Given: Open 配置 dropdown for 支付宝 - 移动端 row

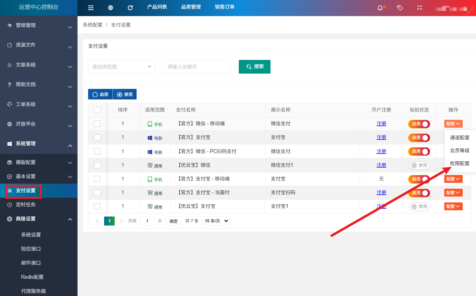Looking at the screenshot, I should 453,179.
